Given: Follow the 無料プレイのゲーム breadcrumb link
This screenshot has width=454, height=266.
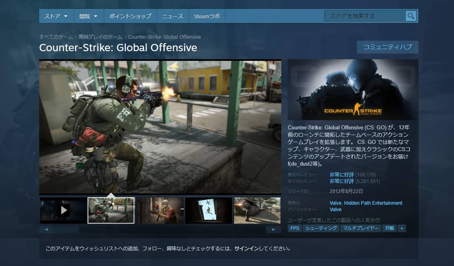Looking at the screenshot, I should 100,37.
